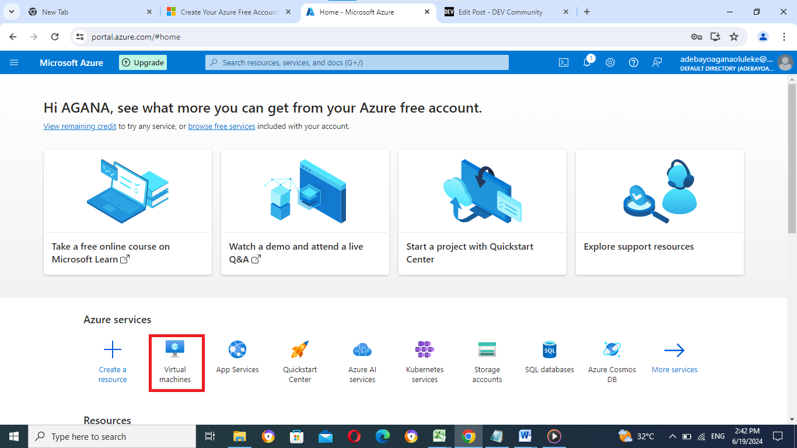Screen dimensions: 797x448
Task: Follow the browse free services link
Action: (222, 126)
